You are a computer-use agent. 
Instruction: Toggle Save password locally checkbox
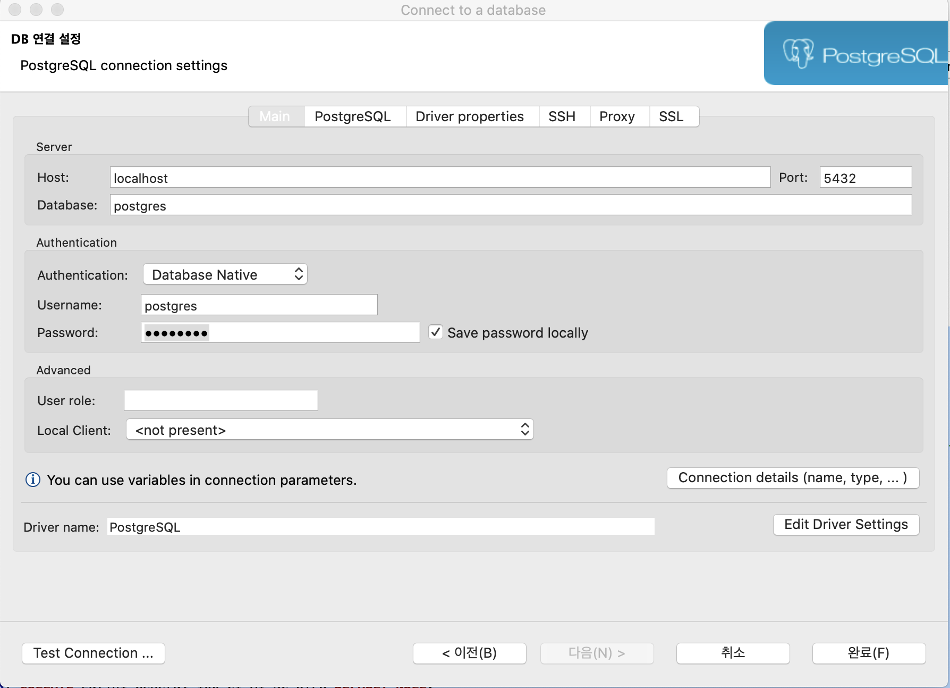pyautogui.click(x=436, y=332)
